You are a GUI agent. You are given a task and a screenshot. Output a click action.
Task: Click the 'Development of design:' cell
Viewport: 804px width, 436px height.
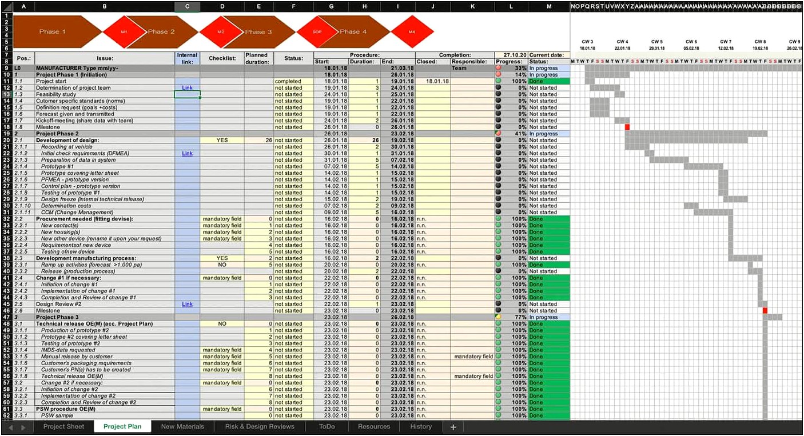click(x=105, y=140)
